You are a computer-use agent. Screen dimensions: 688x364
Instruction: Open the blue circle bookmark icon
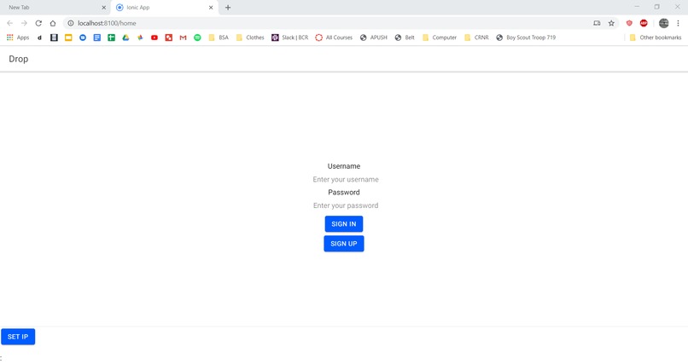tap(83, 38)
